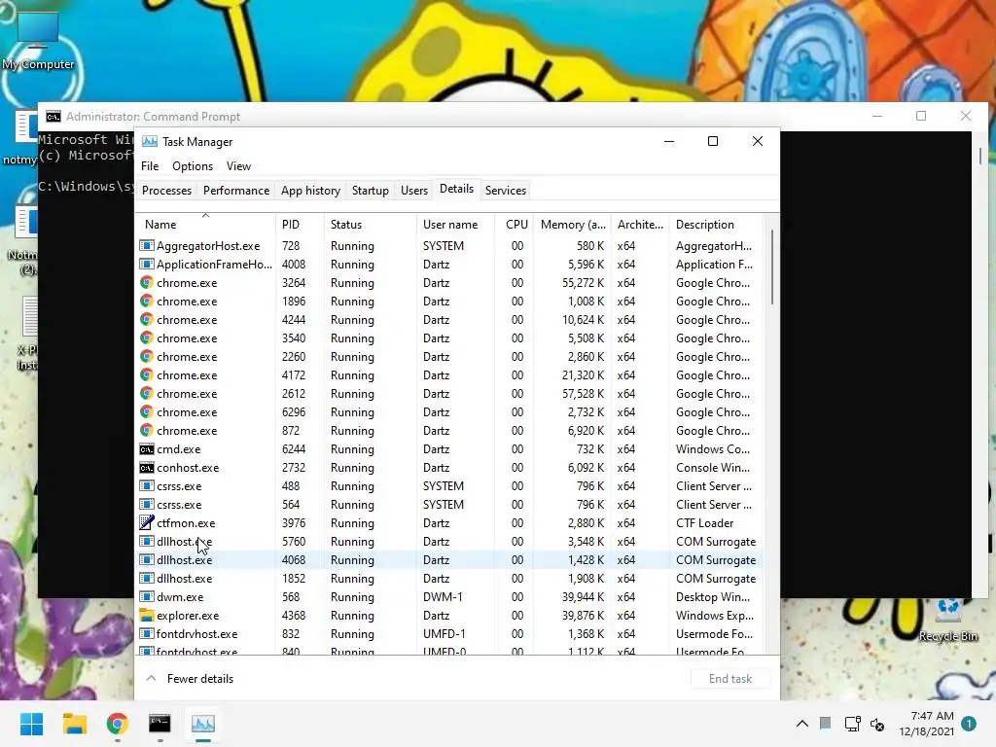This screenshot has height=747, width=996.
Task: Click the muted volume tray icon
Action: coord(877,724)
